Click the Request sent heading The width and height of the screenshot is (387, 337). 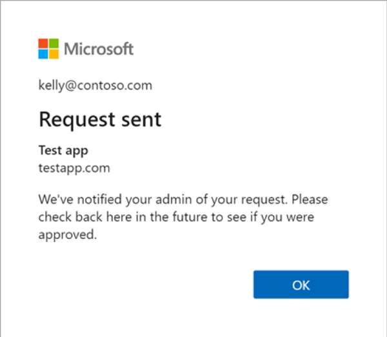pos(100,120)
